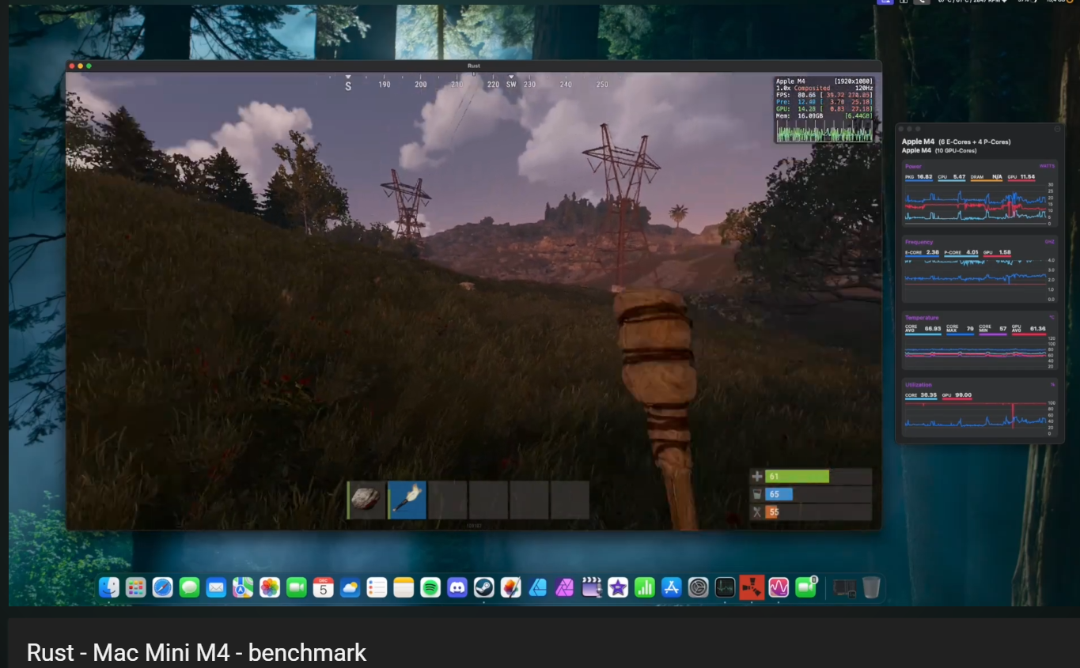Click the GPU utilization value 99.00
The image size is (1080, 668).
(963, 394)
